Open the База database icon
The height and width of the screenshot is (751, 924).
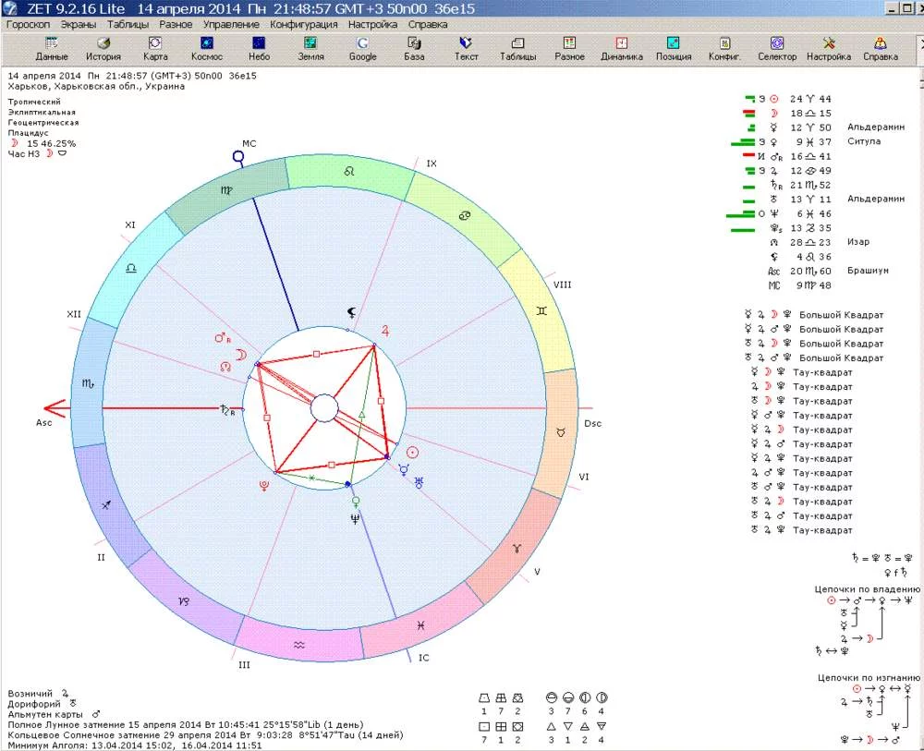tap(414, 48)
